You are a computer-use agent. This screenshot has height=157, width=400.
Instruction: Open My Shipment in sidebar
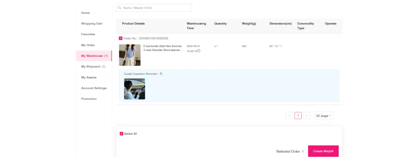[93, 66]
